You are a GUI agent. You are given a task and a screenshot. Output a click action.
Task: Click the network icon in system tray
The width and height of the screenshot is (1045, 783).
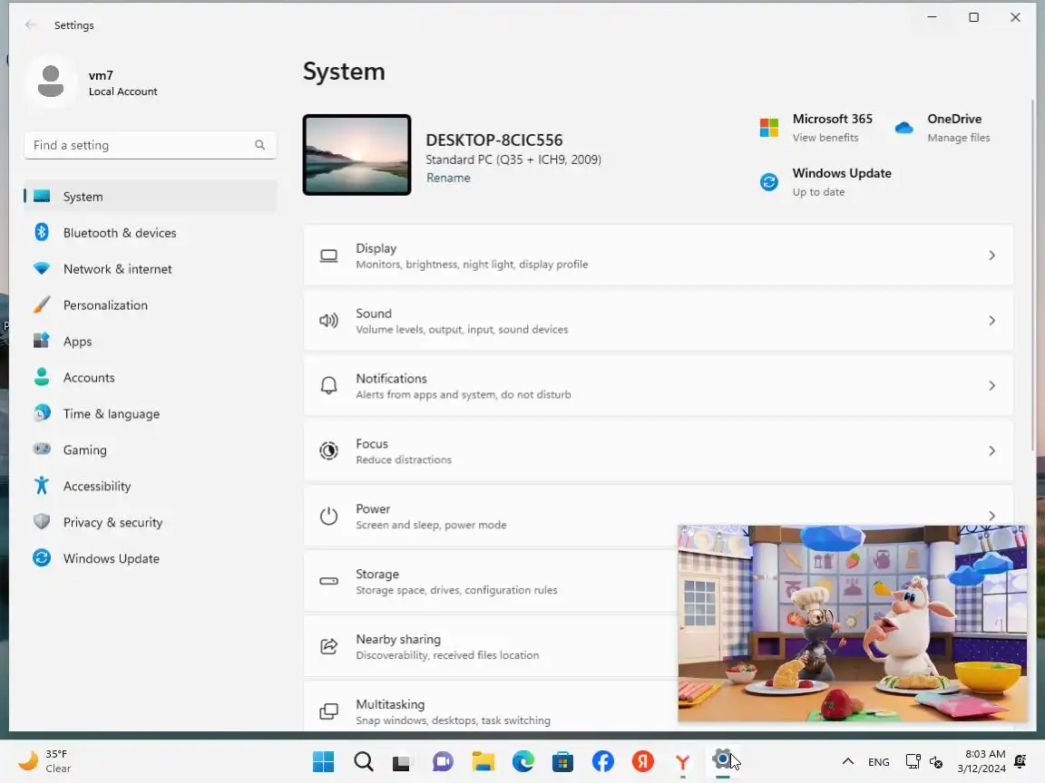[x=913, y=761]
